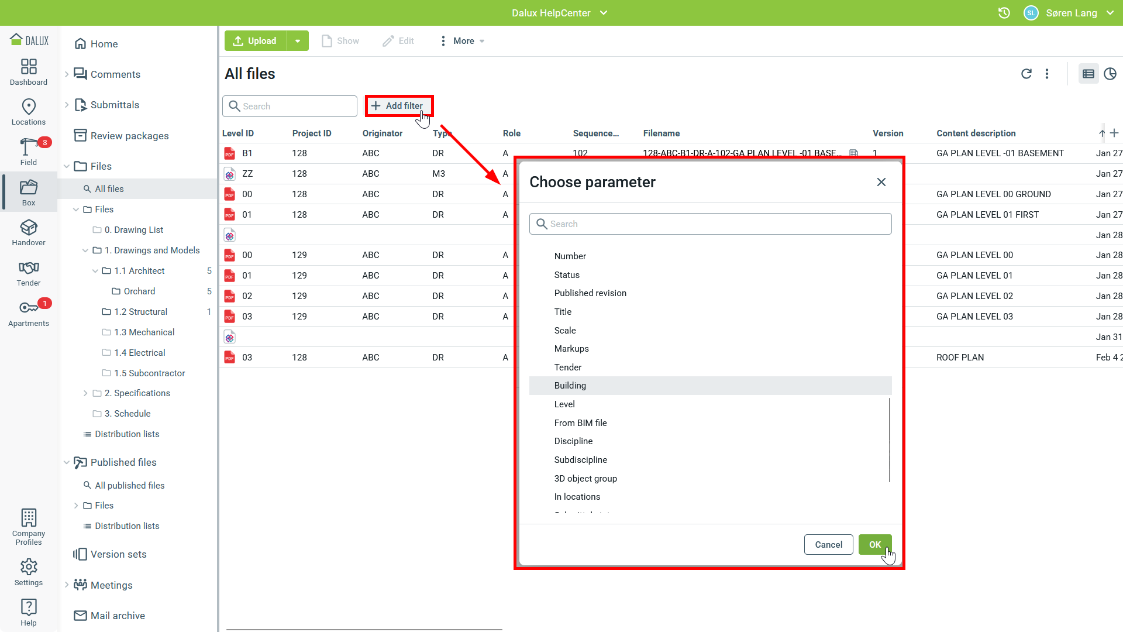Select the Discipline parameter
This screenshot has width=1123, height=632.
click(x=573, y=441)
